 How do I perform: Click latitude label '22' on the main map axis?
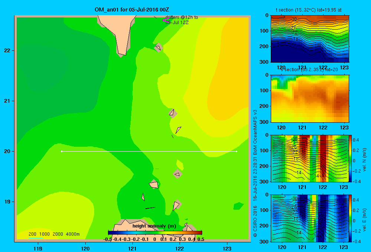click(x=7, y=50)
